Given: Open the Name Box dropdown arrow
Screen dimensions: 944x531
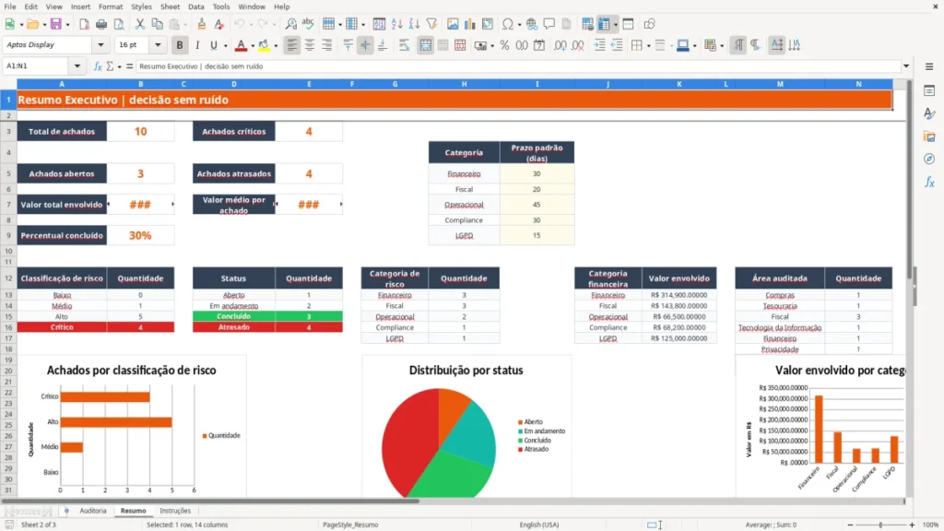Looking at the screenshot, I should coord(77,66).
